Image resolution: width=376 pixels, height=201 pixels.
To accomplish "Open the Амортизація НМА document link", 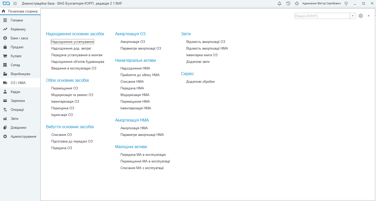I will [134, 128].
